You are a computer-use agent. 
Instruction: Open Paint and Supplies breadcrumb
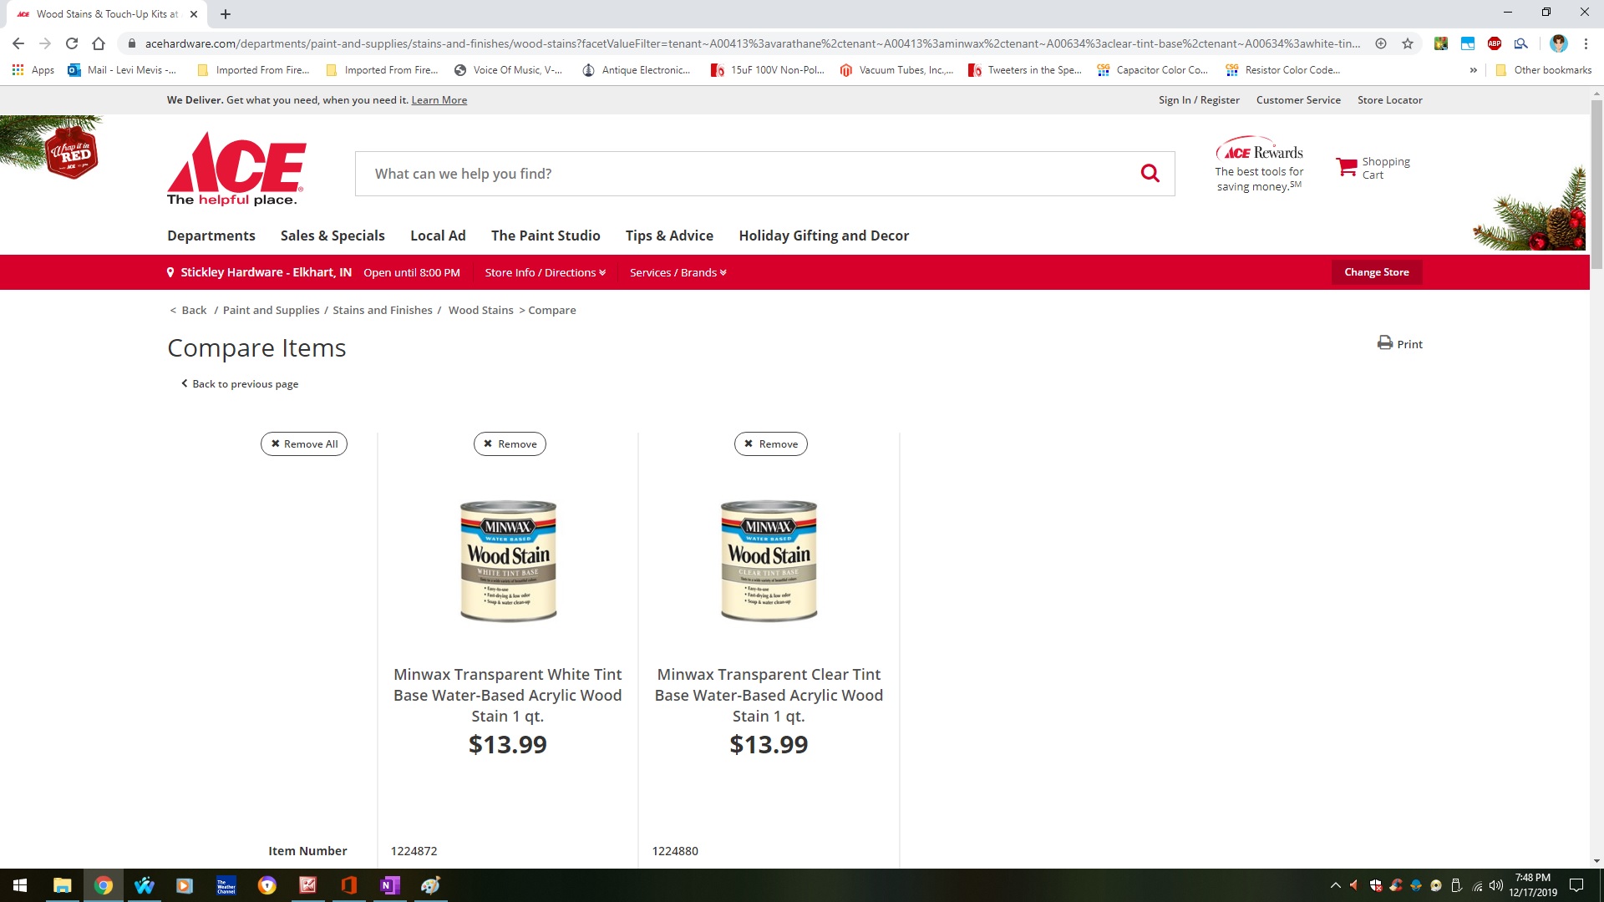click(x=271, y=310)
